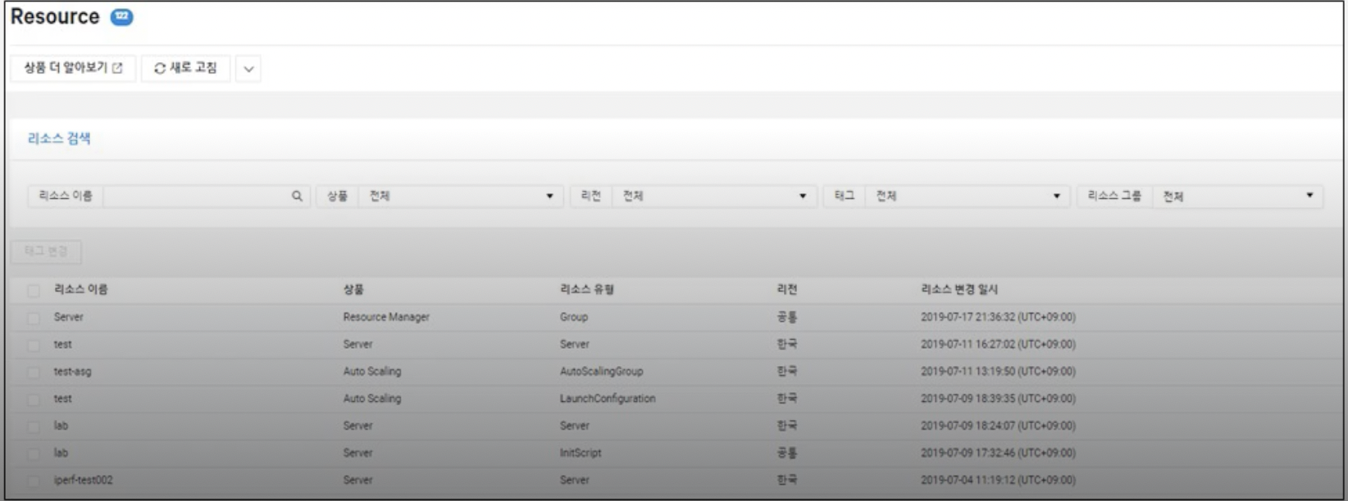This screenshot has height=501, width=1348.
Task: Switch to the 리소스 검색 tab
Action: [x=59, y=139]
